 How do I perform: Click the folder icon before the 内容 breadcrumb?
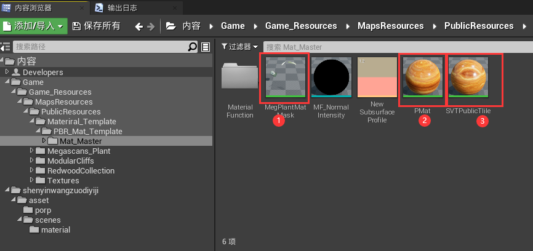click(x=170, y=26)
